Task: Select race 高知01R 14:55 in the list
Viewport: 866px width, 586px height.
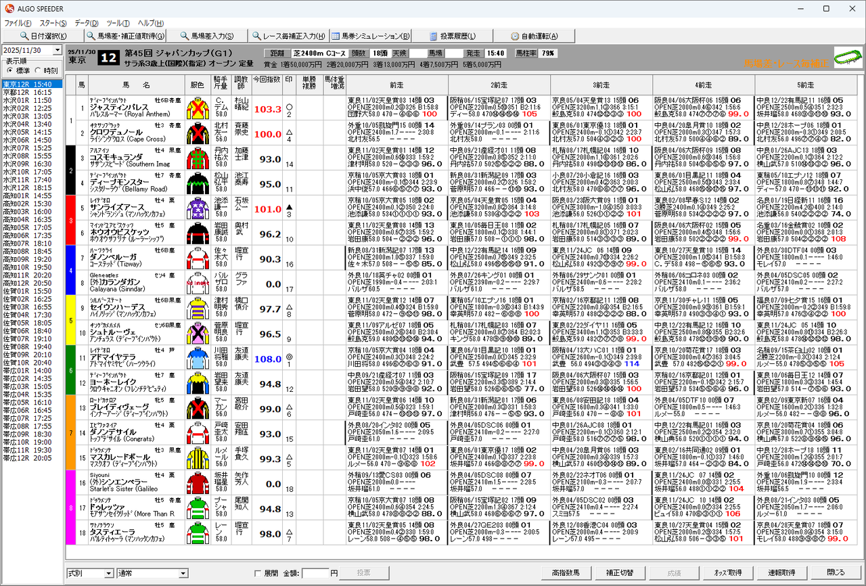Action: 32,196
